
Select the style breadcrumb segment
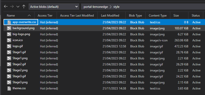pyautogui.click(x=116, y=7)
